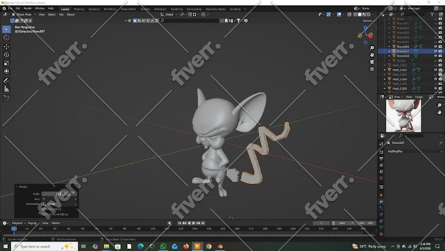Hide Plane.006 with its eye icon
The width and height of the screenshot is (445, 251).
coord(435,47)
